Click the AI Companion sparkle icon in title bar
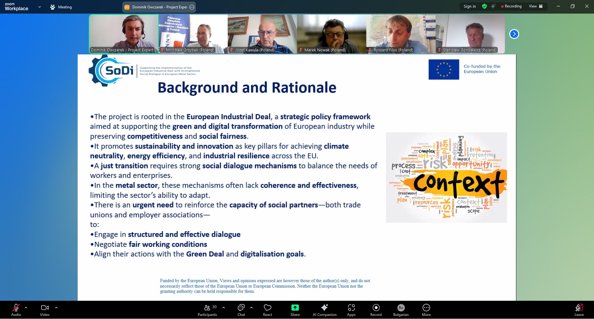 pyautogui.click(x=493, y=6)
